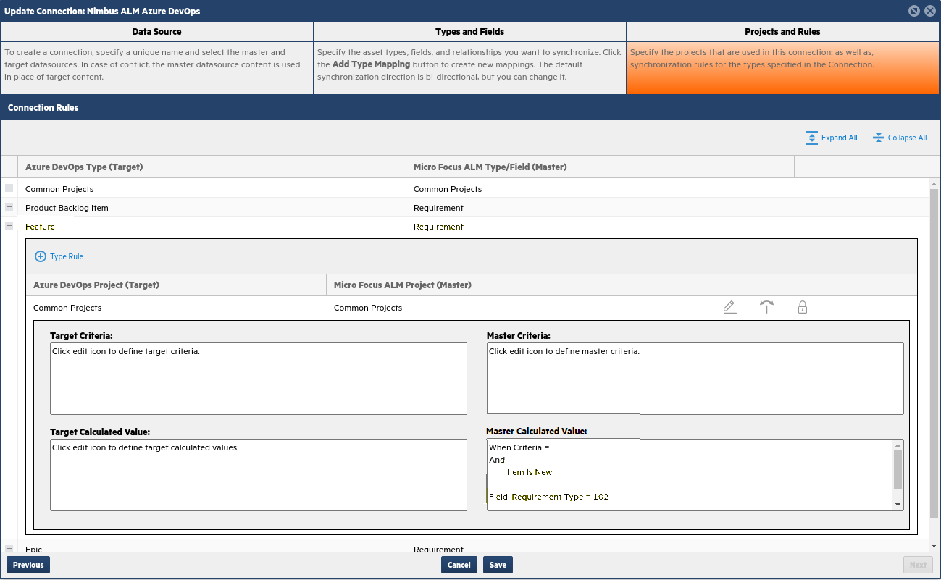Image resolution: width=941 pixels, height=580 pixels.
Task: Click the lock icon on the project mapping row
Action: click(x=803, y=307)
